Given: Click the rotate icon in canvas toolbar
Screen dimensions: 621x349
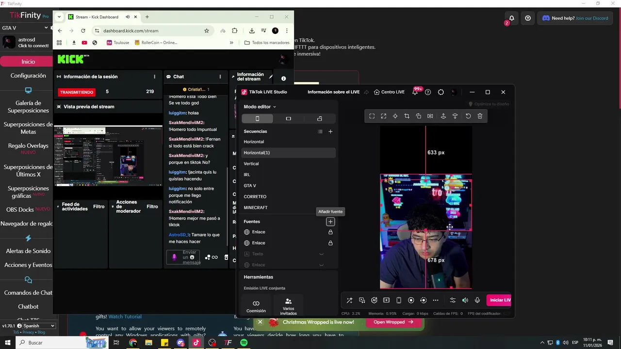Looking at the screenshot, I should (468, 116).
